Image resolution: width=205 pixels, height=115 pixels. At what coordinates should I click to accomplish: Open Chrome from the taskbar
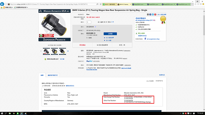tap(14, 113)
